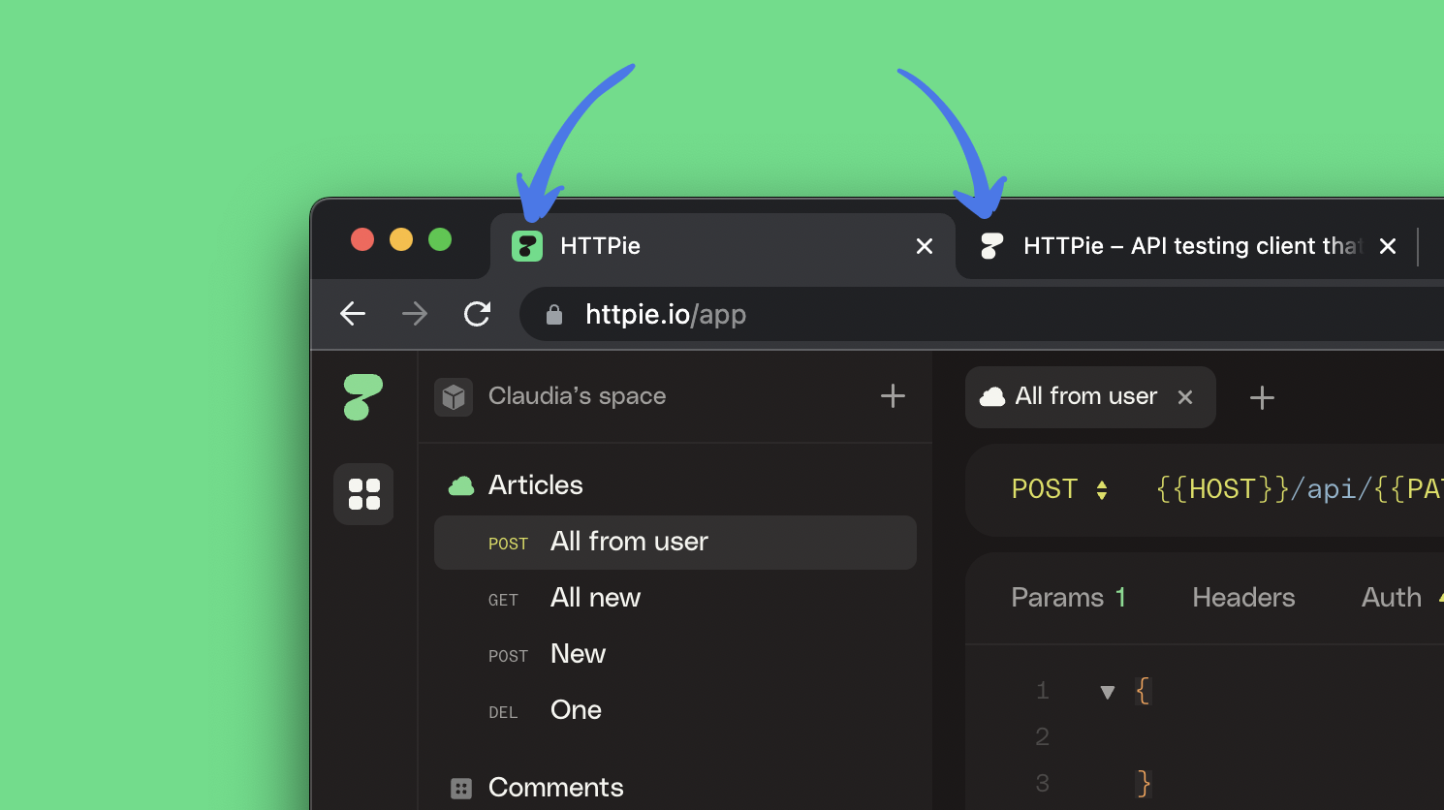Image resolution: width=1444 pixels, height=810 pixels.
Task: Click the lock icon in the address bar
Action: (554, 315)
